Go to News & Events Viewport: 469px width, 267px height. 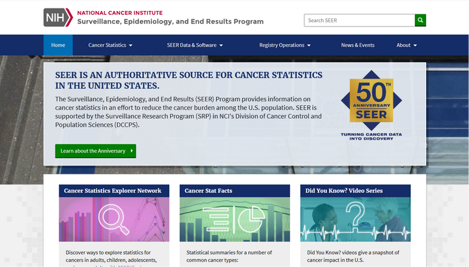pos(358,45)
